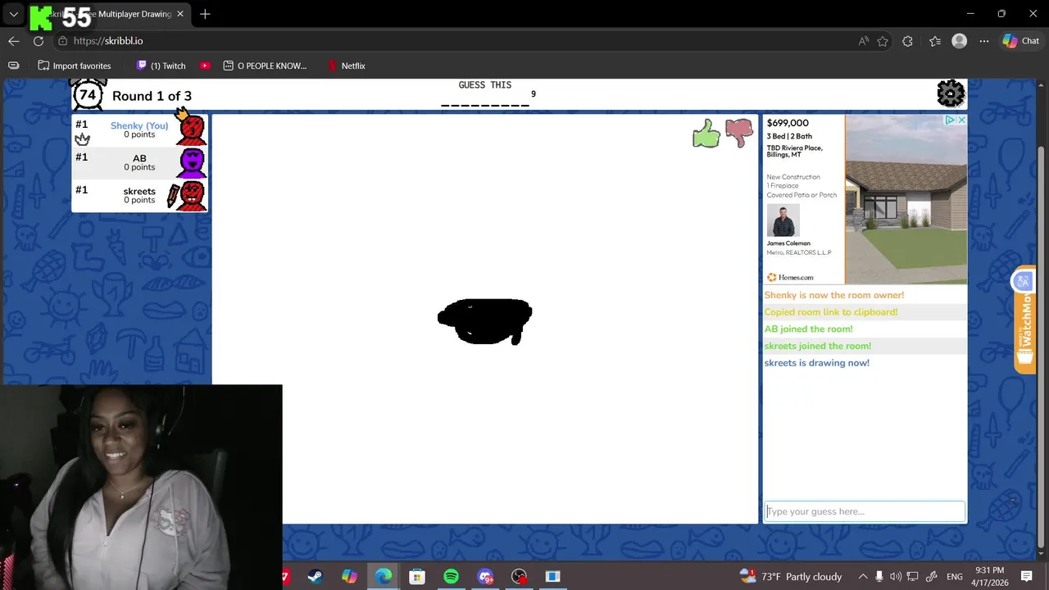Open the browser profile avatar
Viewport: 1049px width, 590px height.
click(960, 41)
